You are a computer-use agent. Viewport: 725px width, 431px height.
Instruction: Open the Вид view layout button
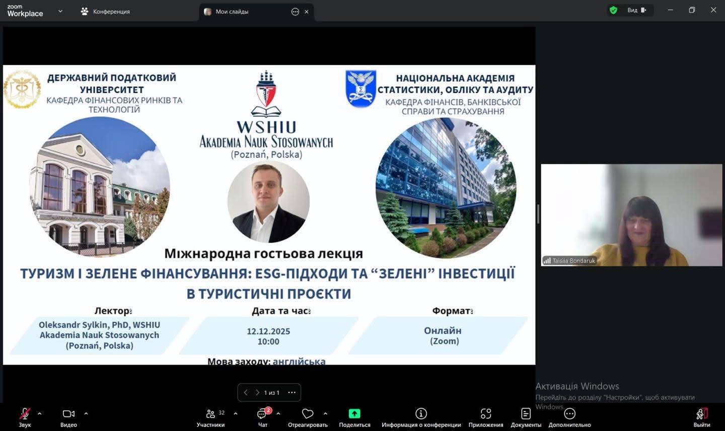click(636, 10)
